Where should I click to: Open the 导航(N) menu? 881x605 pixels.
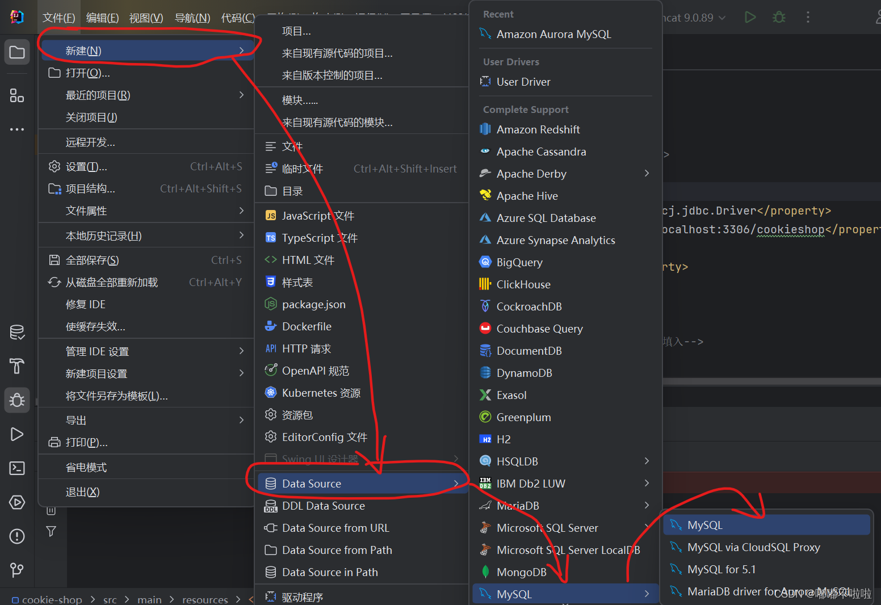click(192, 18)
